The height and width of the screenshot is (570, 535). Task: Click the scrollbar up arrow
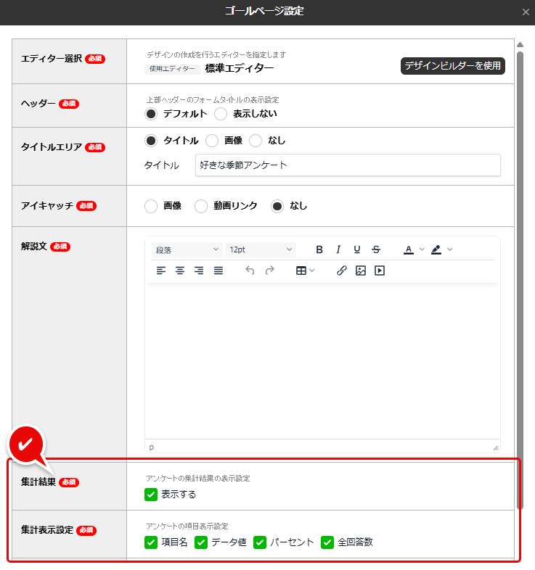pos(520,45)
